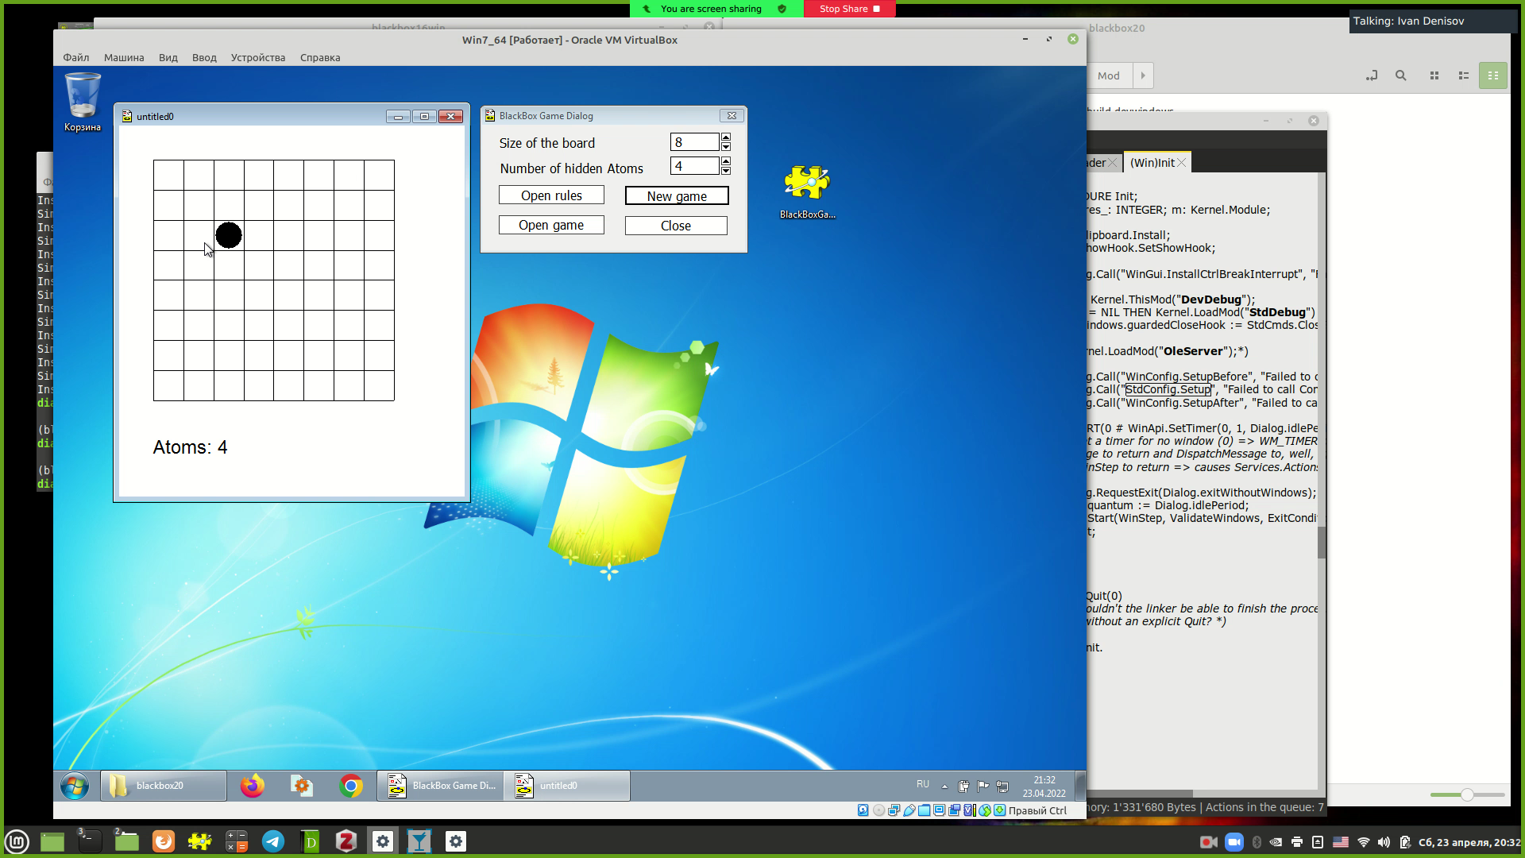Viewport: 1525px width, 858px height.
Task: Click the file manager search icon
Action: tap(1400, 75)
